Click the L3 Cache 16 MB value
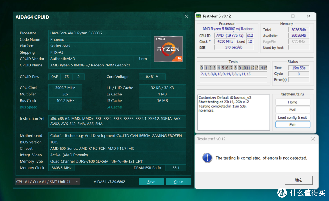 (x=162, y=101)
